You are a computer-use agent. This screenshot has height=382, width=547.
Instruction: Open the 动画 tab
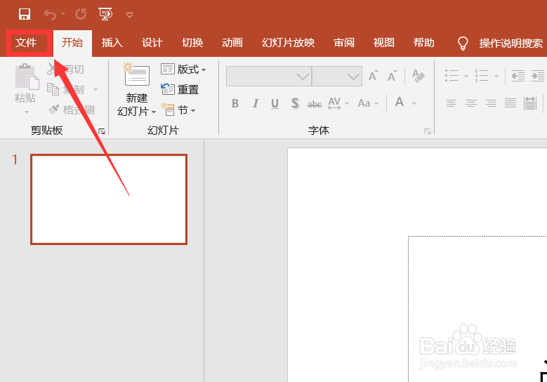[232, 43]
